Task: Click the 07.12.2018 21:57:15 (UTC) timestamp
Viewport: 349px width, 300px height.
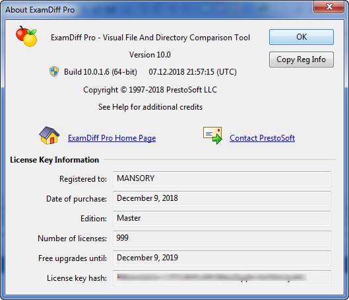Action: 193,72
